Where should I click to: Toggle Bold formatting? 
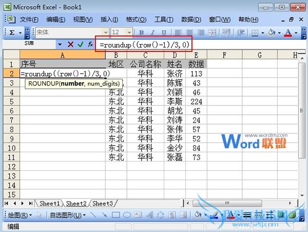coord(141,32)
